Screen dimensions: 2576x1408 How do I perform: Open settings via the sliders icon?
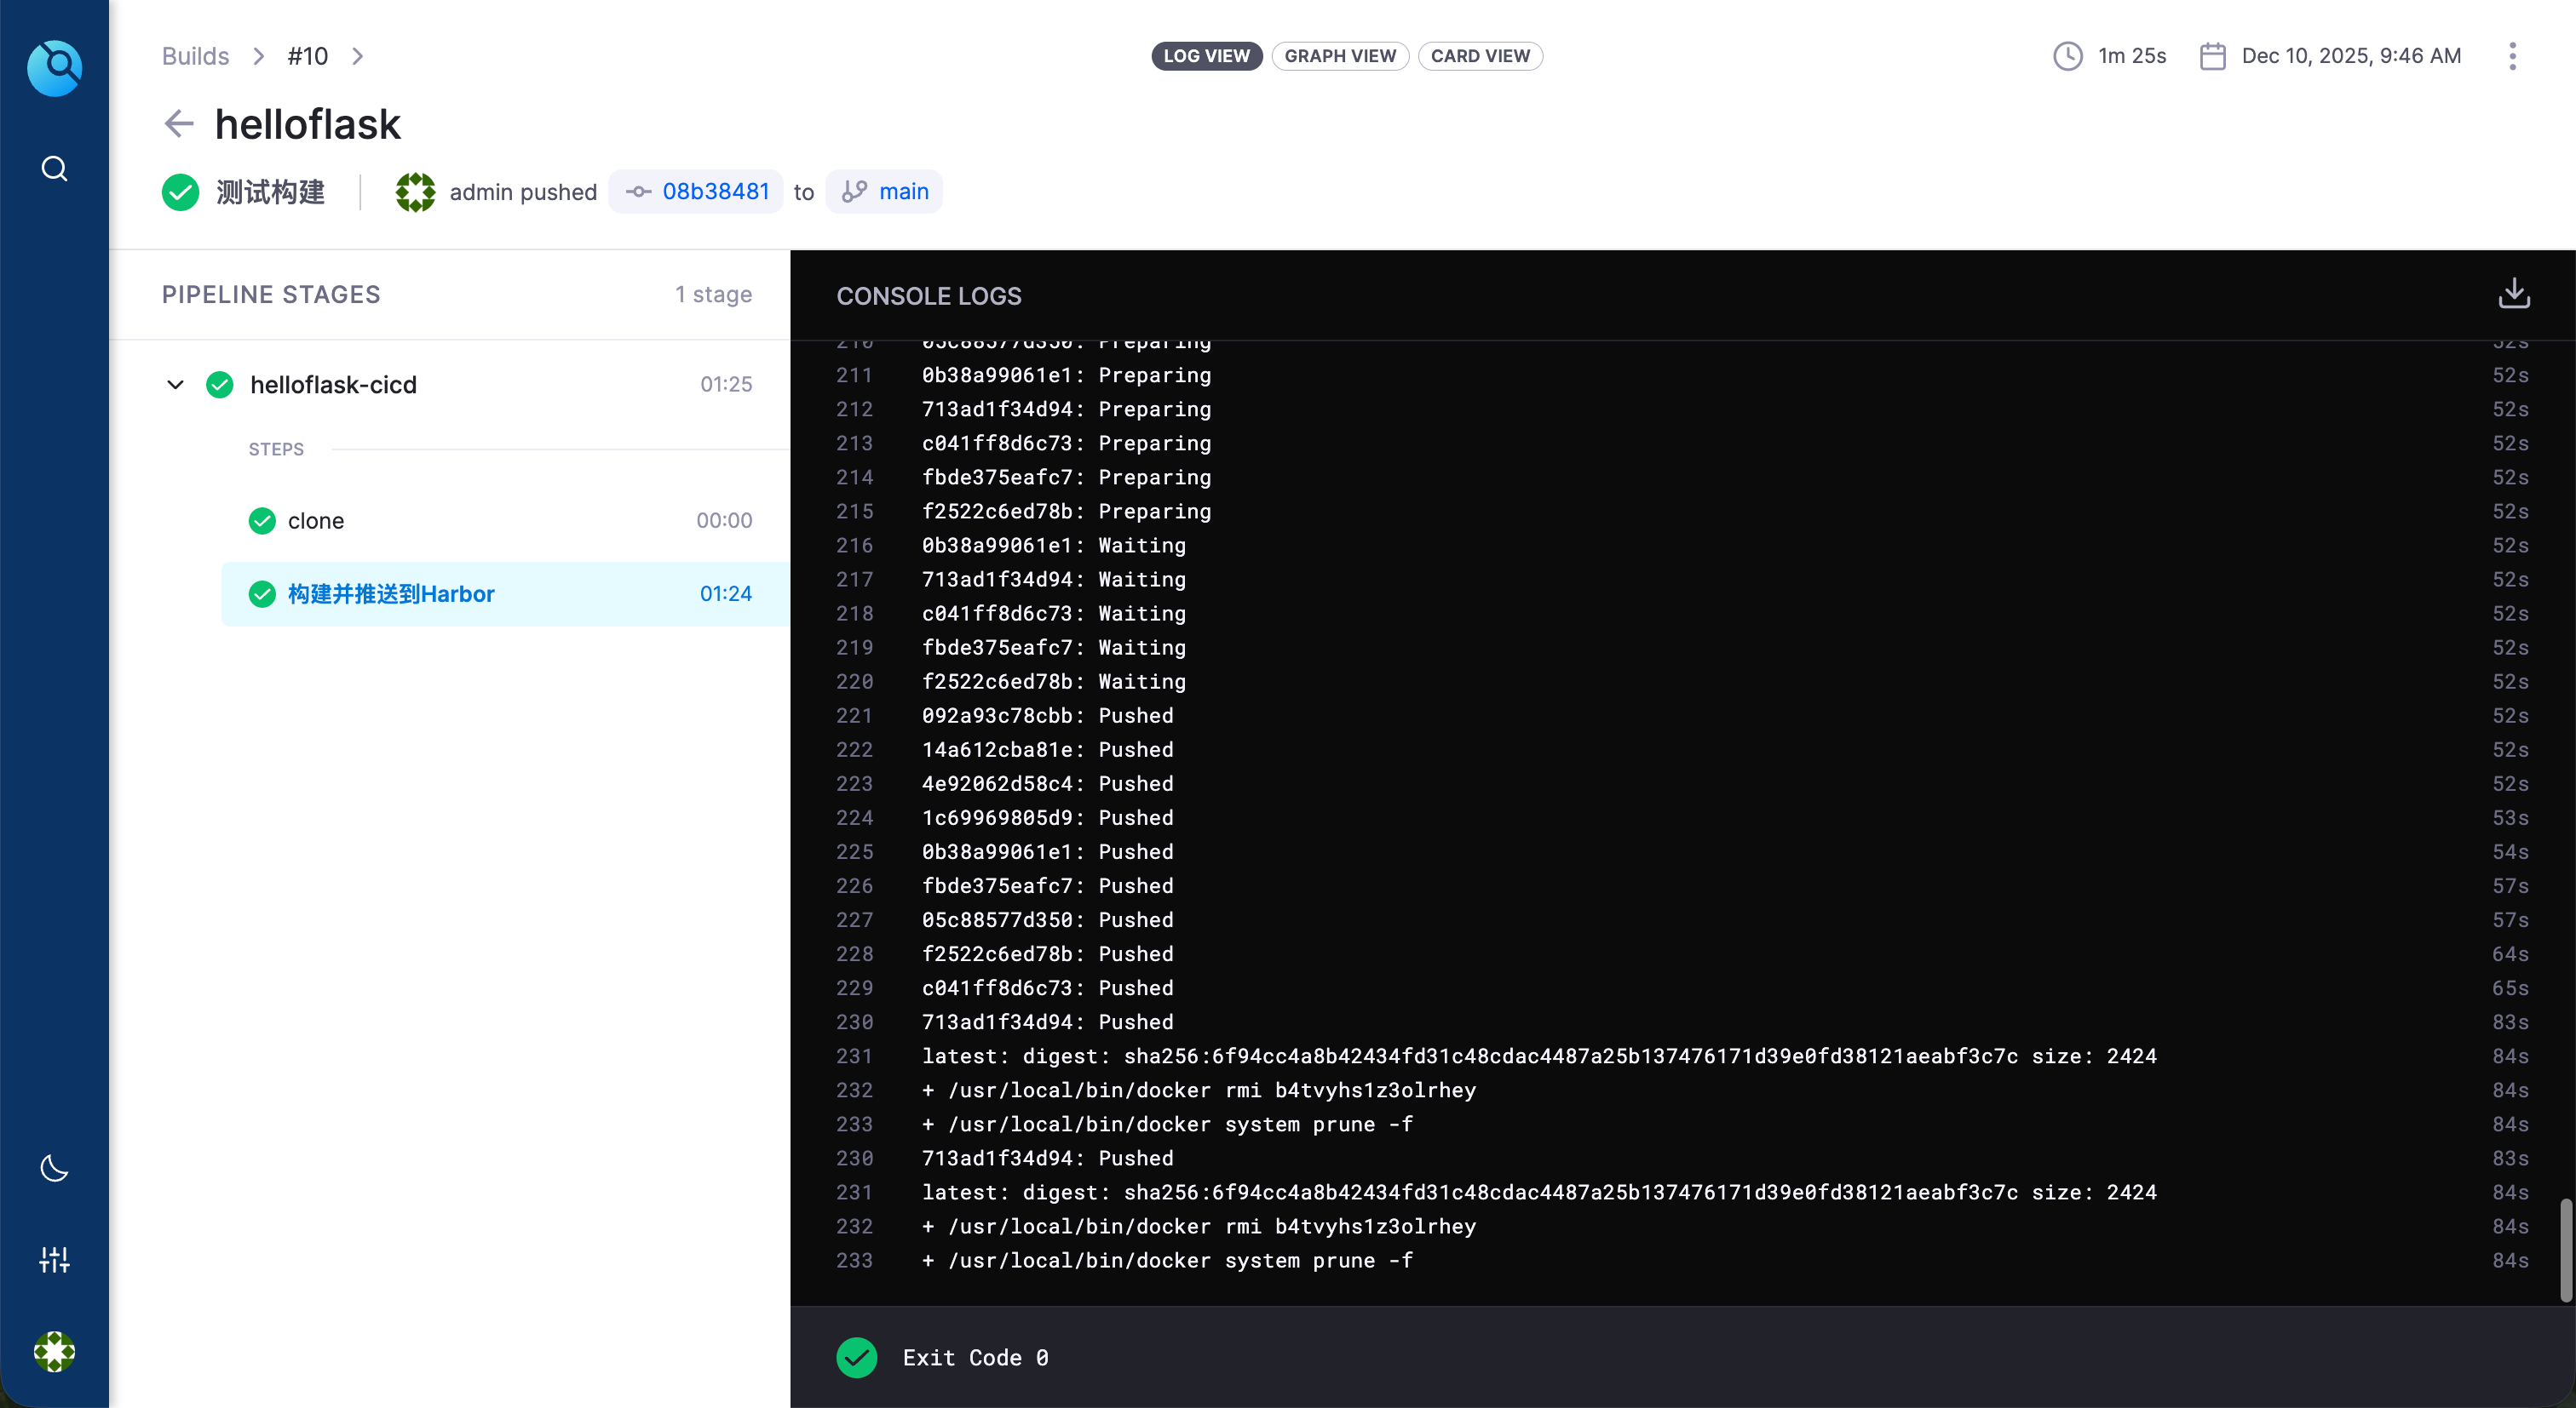coord(54,1259)
